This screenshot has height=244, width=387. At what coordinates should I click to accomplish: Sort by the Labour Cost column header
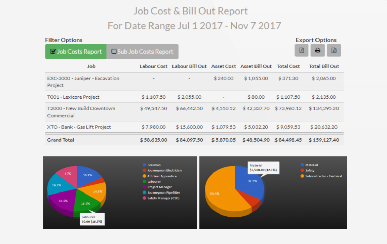click(154, 66)
